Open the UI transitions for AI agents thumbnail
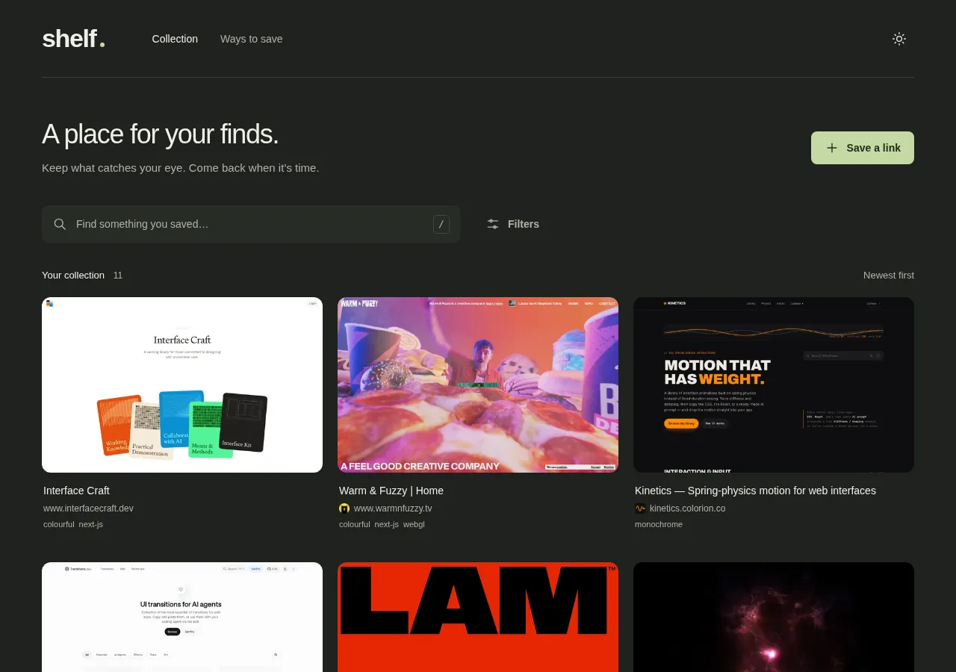This screenshot has width=956, height=672. [x=182, y=617]
